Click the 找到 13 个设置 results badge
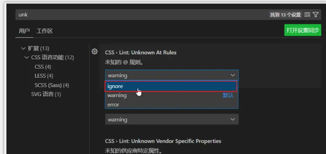 coord(286,15)
